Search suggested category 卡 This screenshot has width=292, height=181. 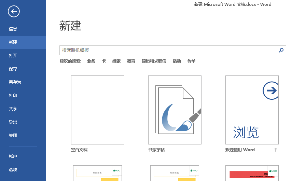pyautogui.click(x=104, y=61)
